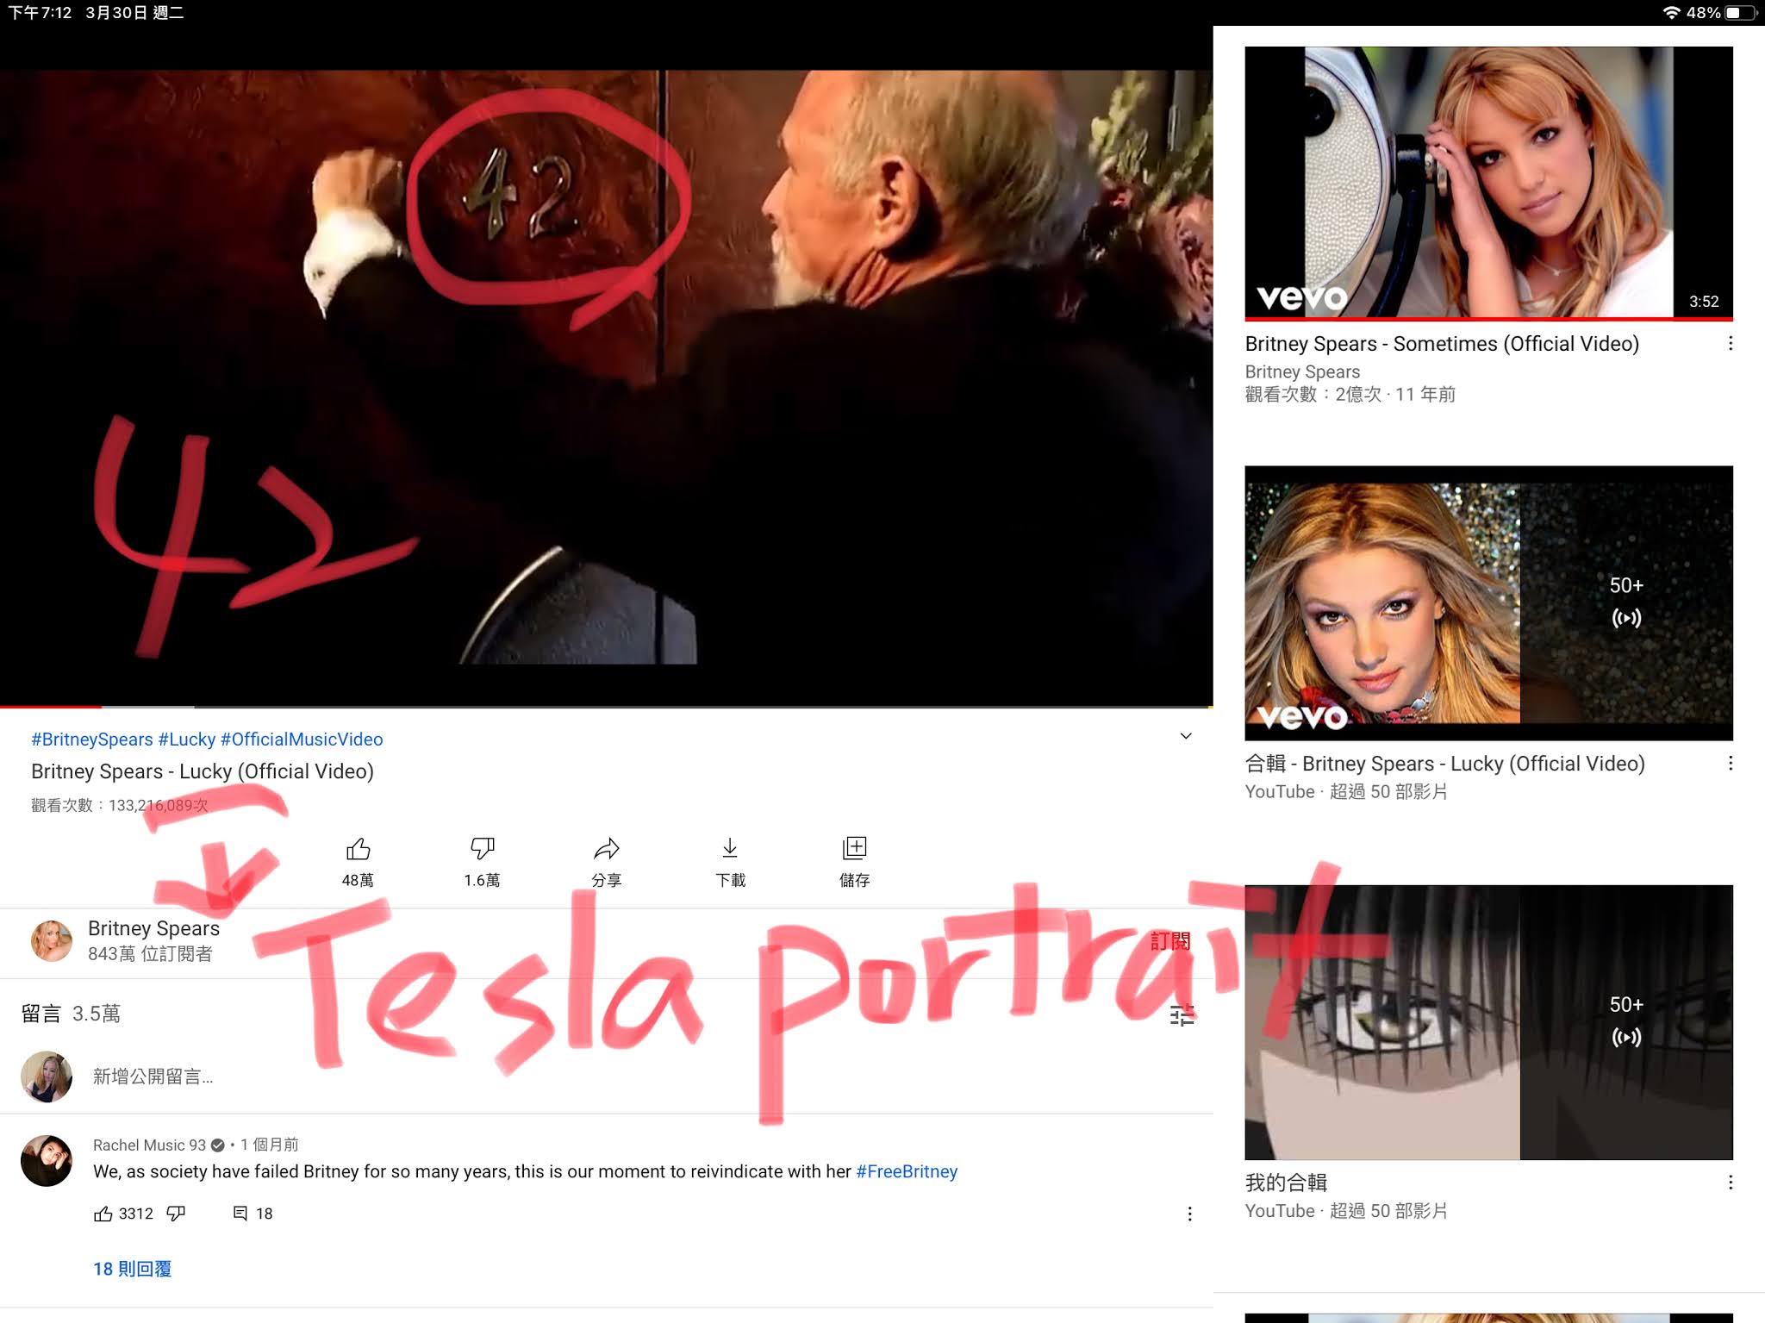Like Rachel Music 93's comment
Viewport: 1765px width, 1323px height.
pyautogui.click(x=103, y=1214)
